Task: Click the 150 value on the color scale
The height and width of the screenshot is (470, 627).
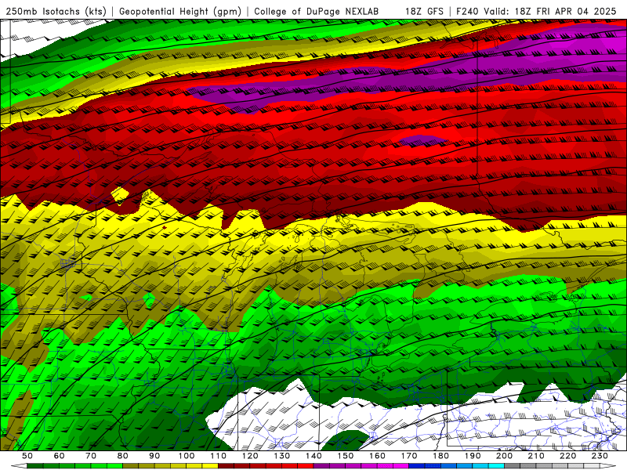Action: [x=346, y=456]
